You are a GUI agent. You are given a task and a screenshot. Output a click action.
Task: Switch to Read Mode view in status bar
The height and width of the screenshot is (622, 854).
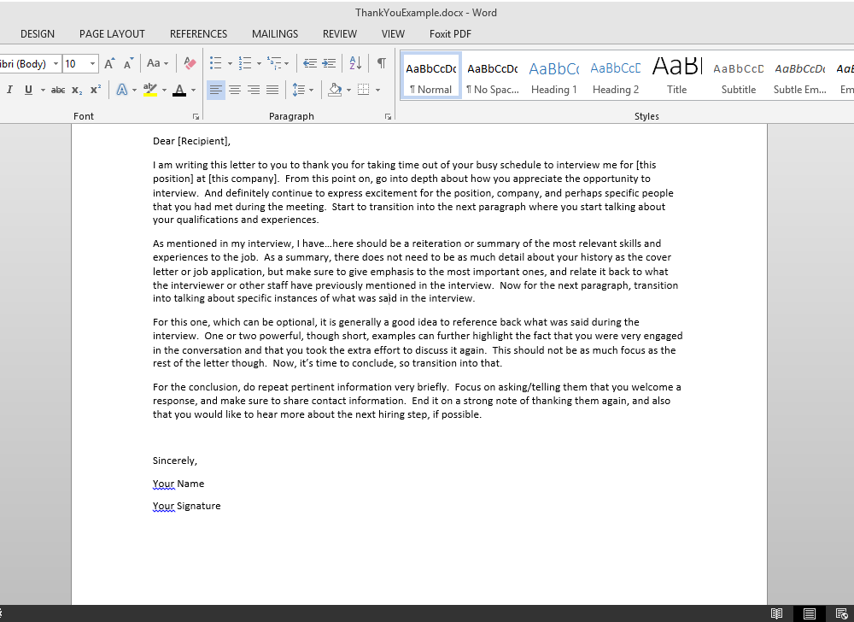click(x=776, y=613)
